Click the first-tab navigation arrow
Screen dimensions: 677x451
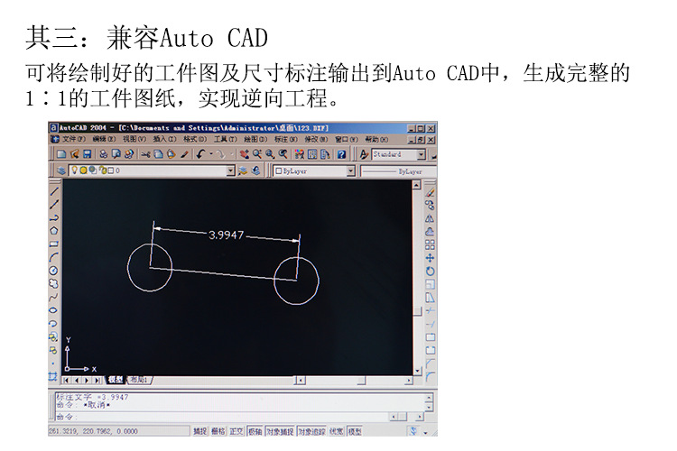tap(66, 381)
